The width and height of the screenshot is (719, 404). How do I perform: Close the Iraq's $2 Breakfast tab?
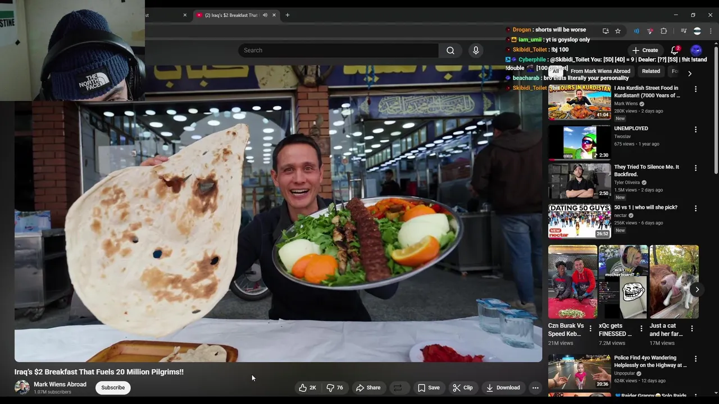coord(274,15)
